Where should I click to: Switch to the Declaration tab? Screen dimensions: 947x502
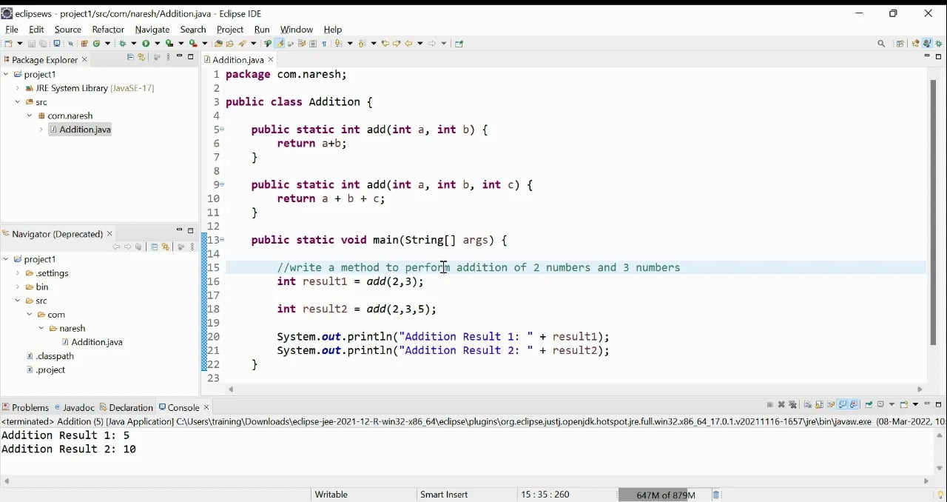(x=126, y=407)
